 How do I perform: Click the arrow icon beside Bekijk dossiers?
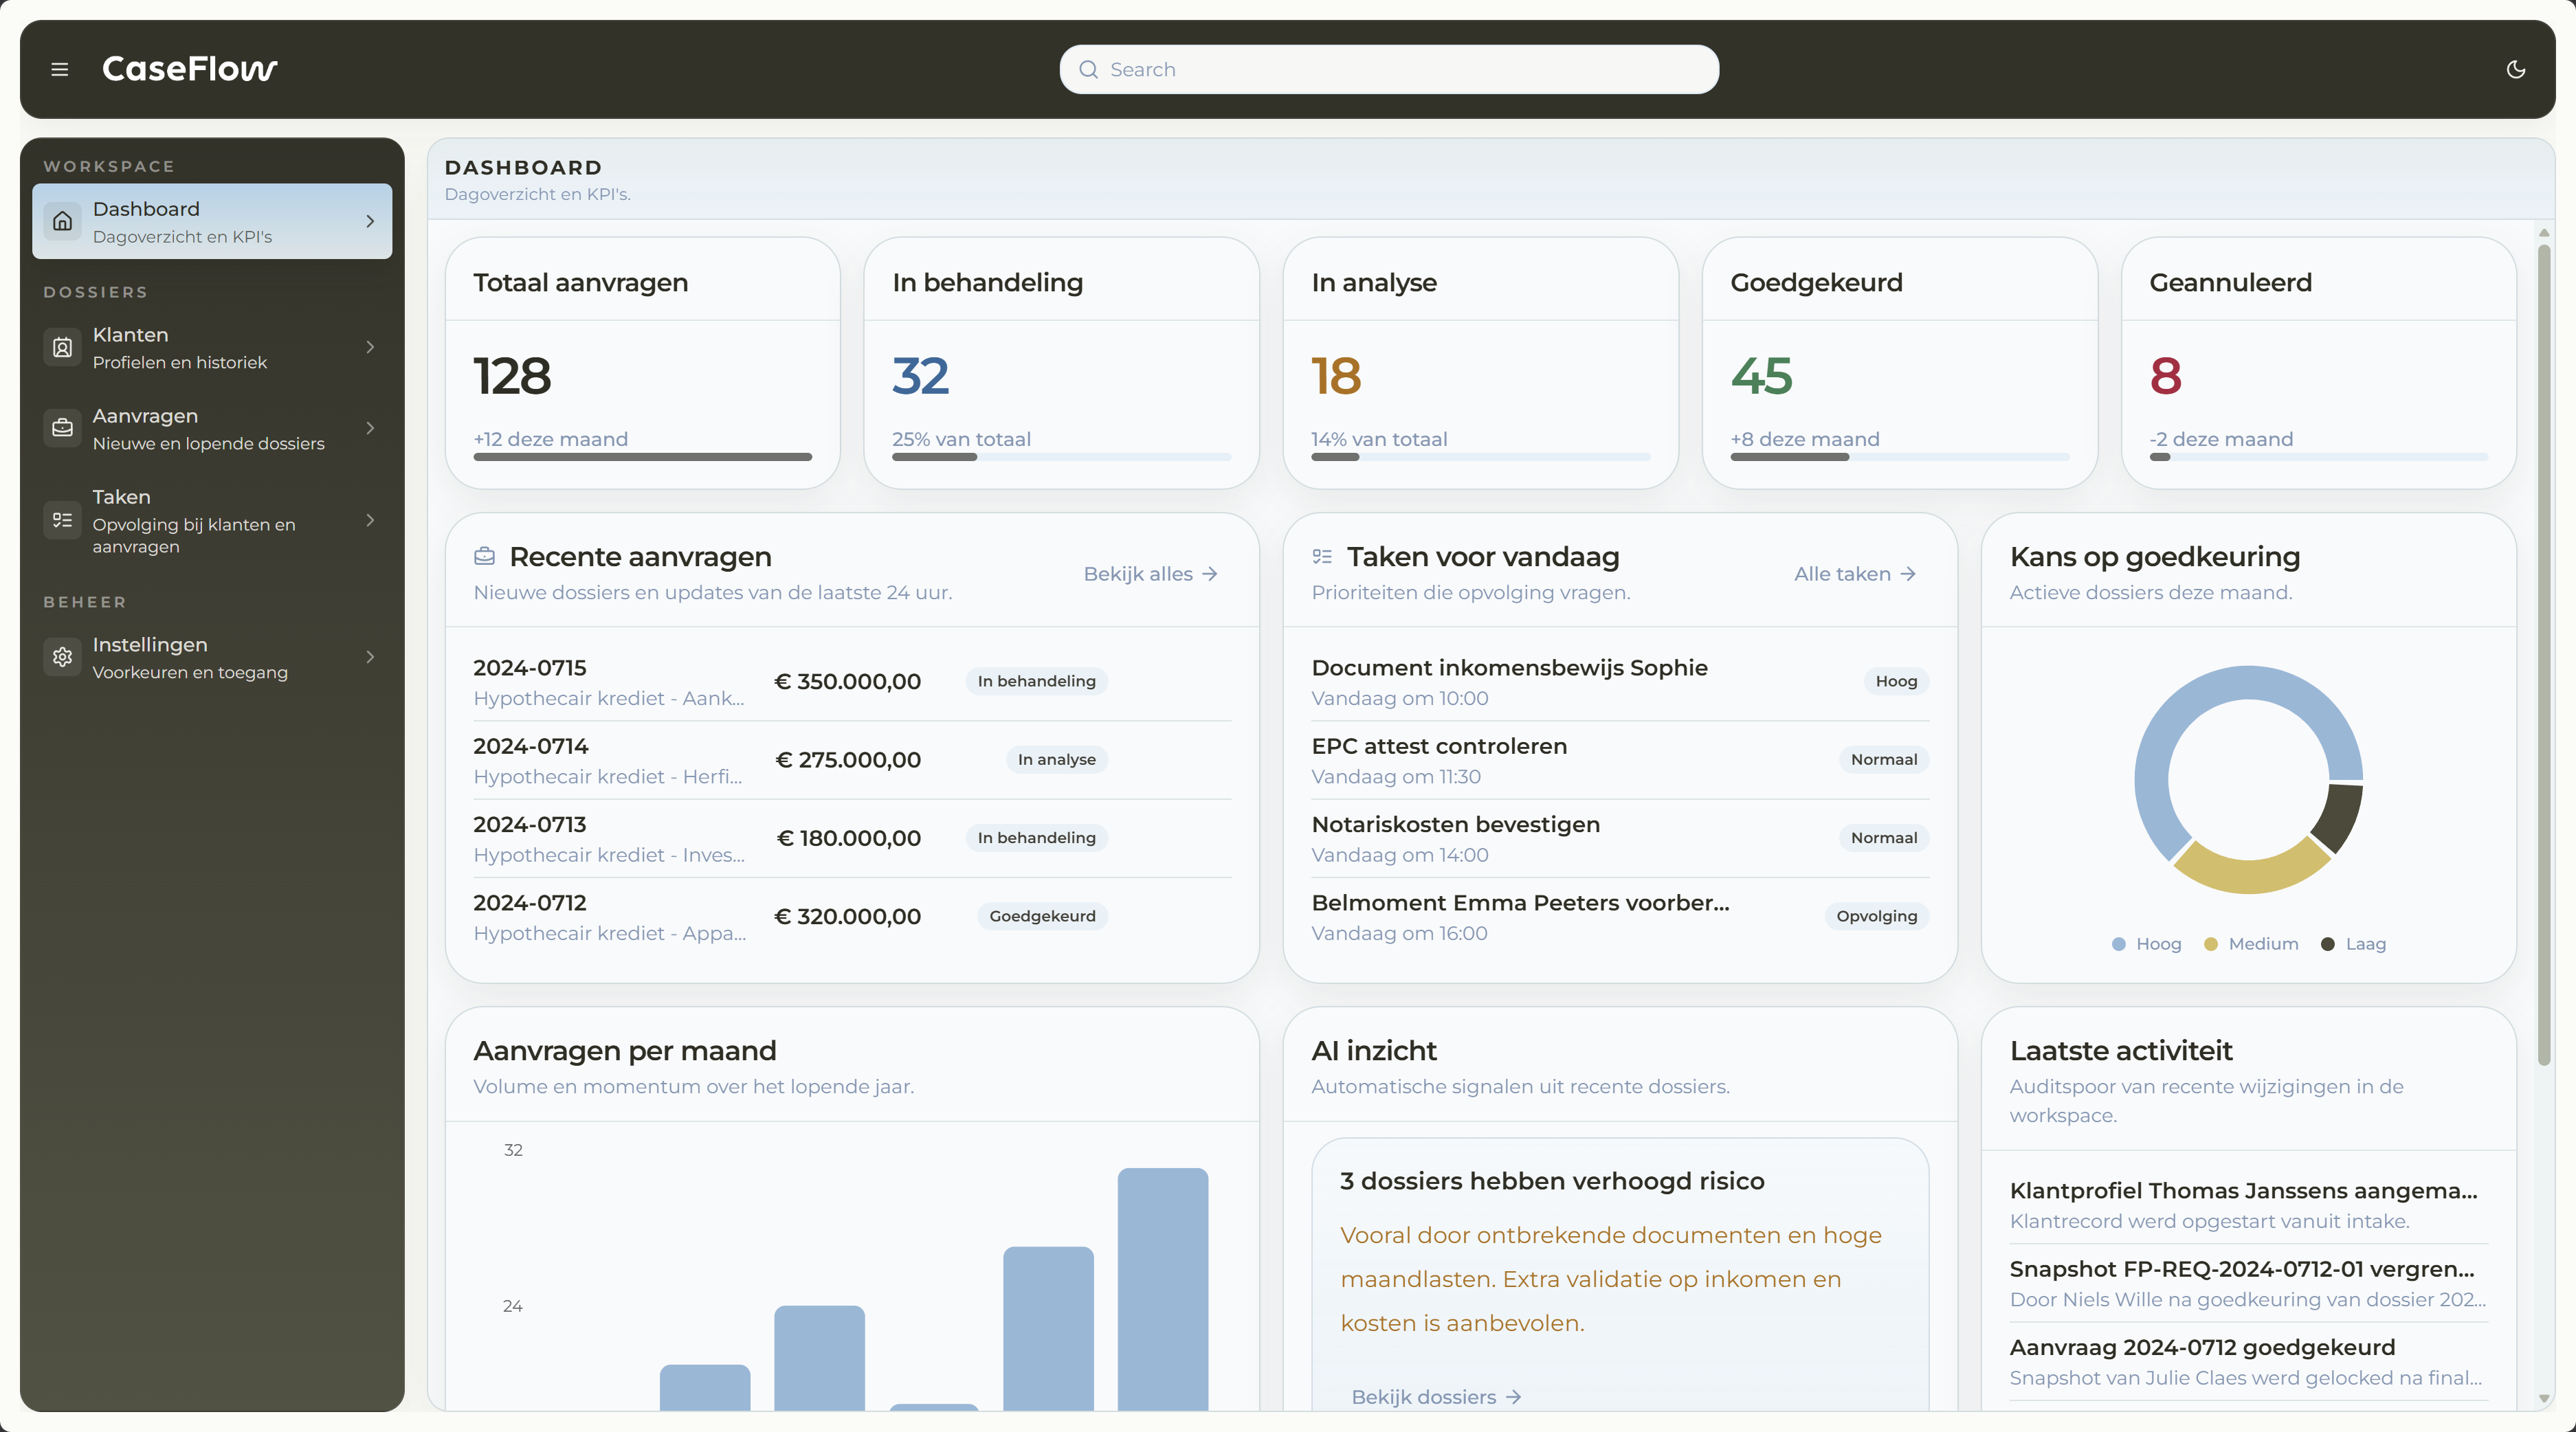coord(1513,1397)
